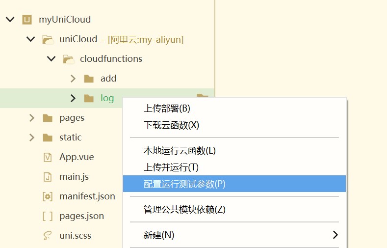
Task: Open the uni.scss file
Action: tap(75, 236)
